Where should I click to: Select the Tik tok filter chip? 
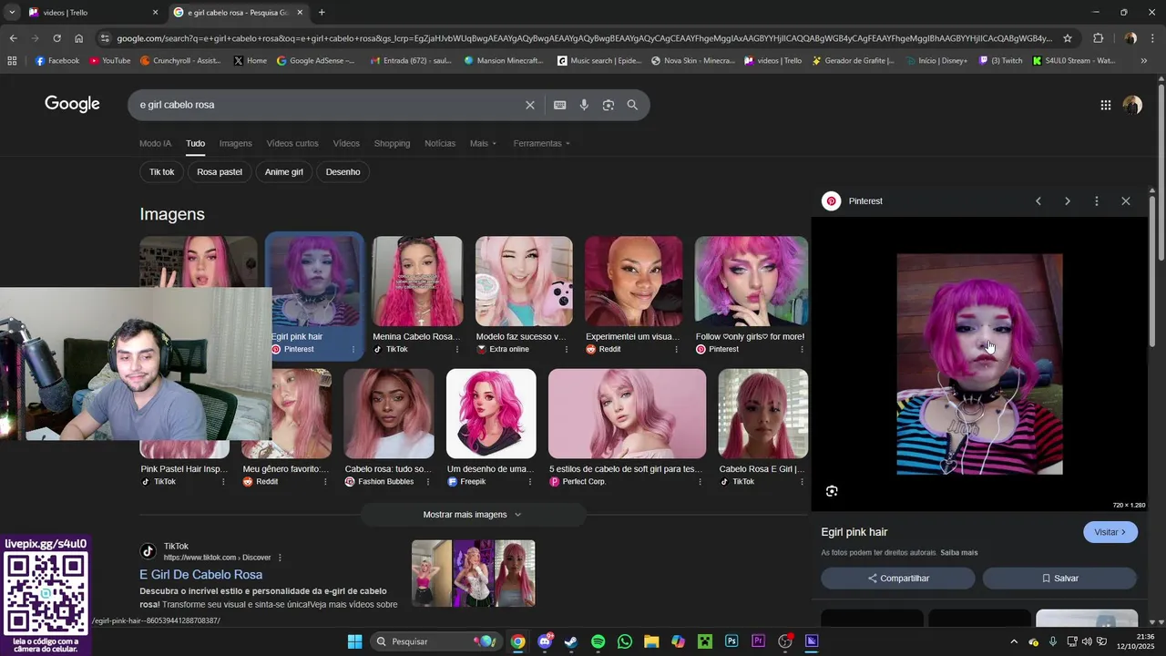tap(161, 172)
